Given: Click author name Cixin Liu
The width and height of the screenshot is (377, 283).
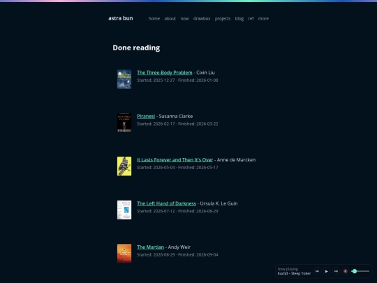Looking at the screenshot, I should pos(205,73).
